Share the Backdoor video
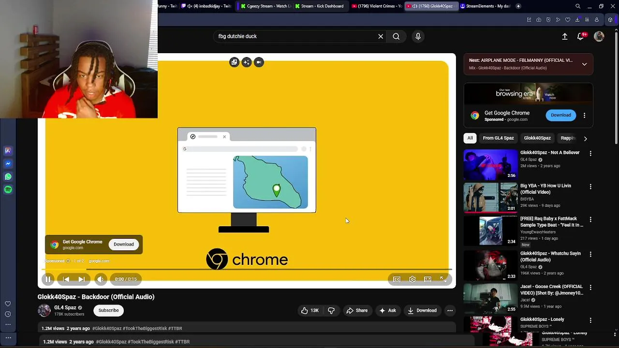The image size is (619, 348). coord(357,310)
